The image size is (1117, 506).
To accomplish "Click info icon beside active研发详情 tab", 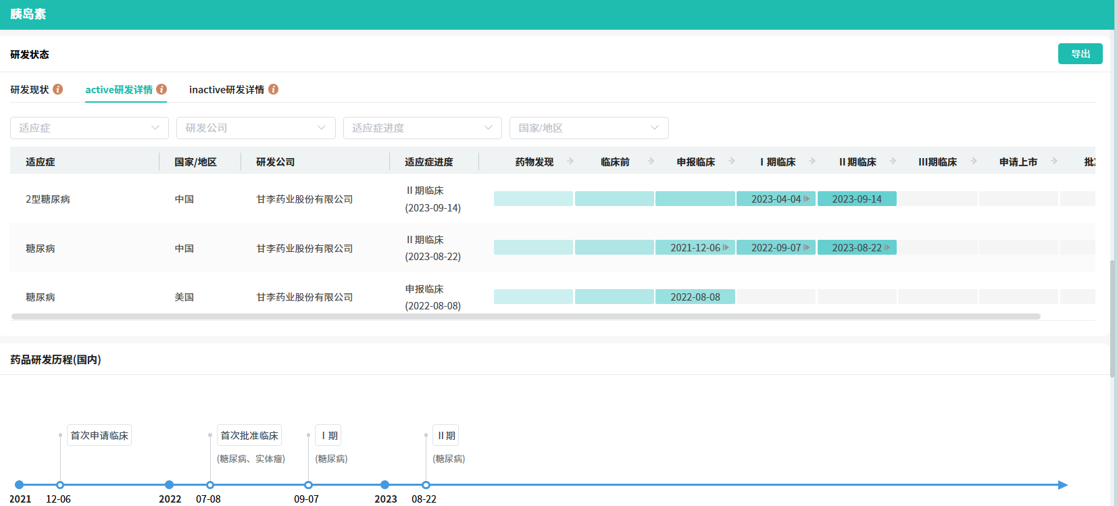I will [162, 89].
